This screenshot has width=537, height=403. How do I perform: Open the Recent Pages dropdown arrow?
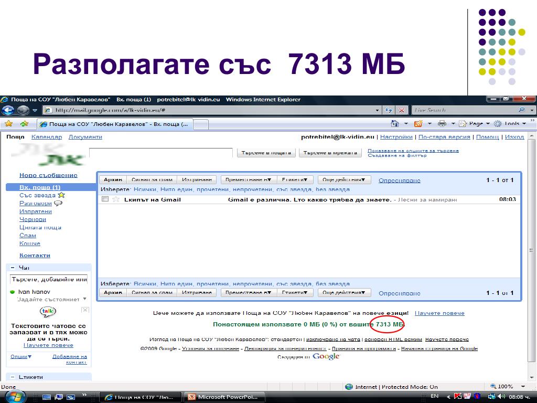coord(35,110)
